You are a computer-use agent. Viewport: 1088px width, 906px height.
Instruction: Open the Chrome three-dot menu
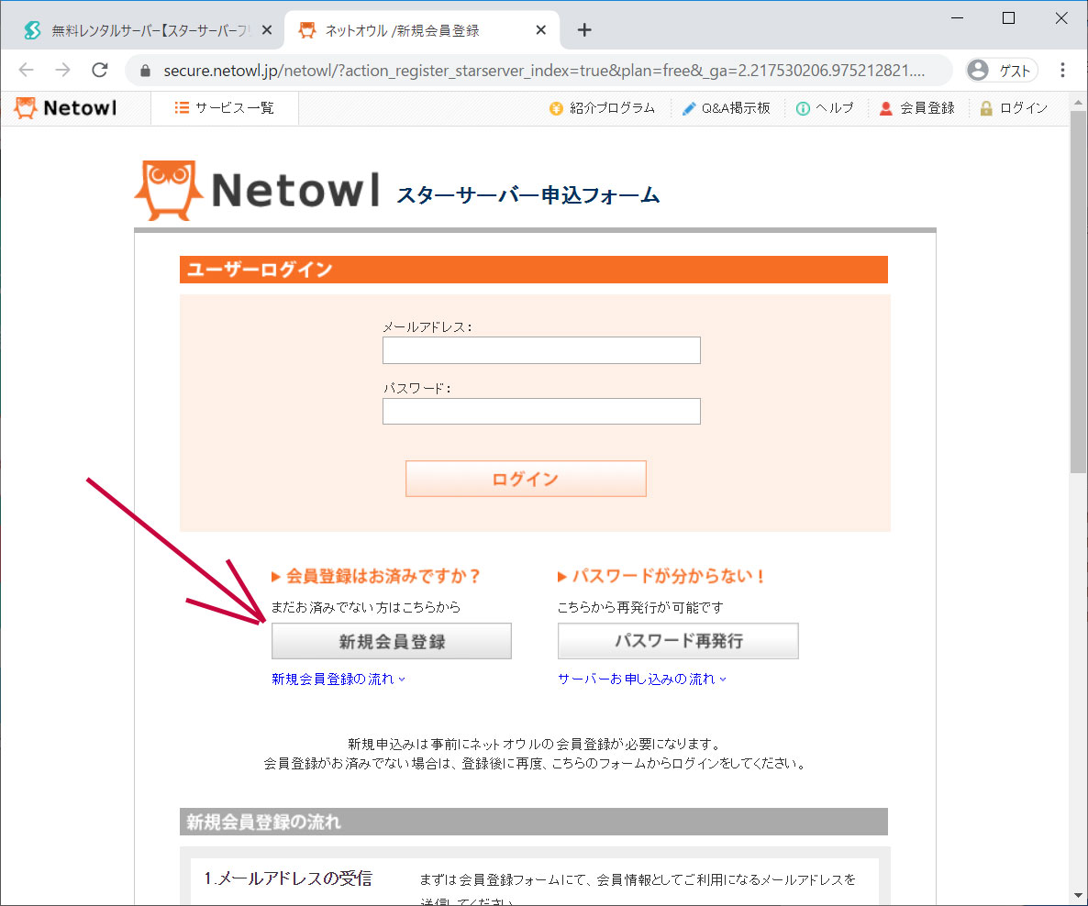point(1062,70)
